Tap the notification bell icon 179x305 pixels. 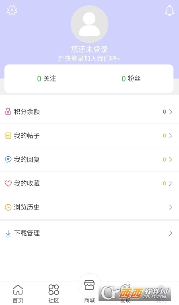tap(169, 10)
